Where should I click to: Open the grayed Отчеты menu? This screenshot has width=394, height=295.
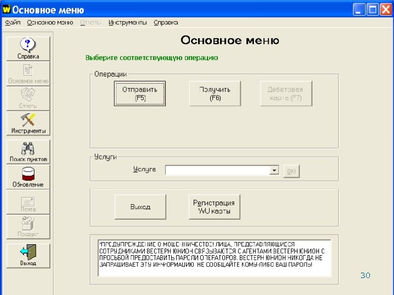(90, 22)
